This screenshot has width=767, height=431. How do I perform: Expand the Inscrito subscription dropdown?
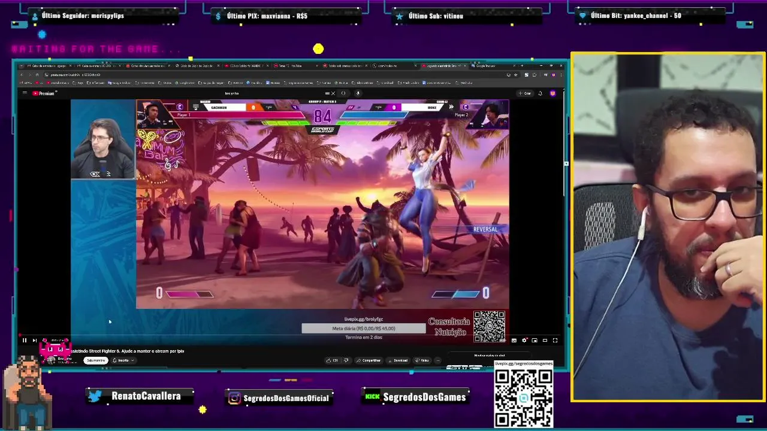click(123, 360)
